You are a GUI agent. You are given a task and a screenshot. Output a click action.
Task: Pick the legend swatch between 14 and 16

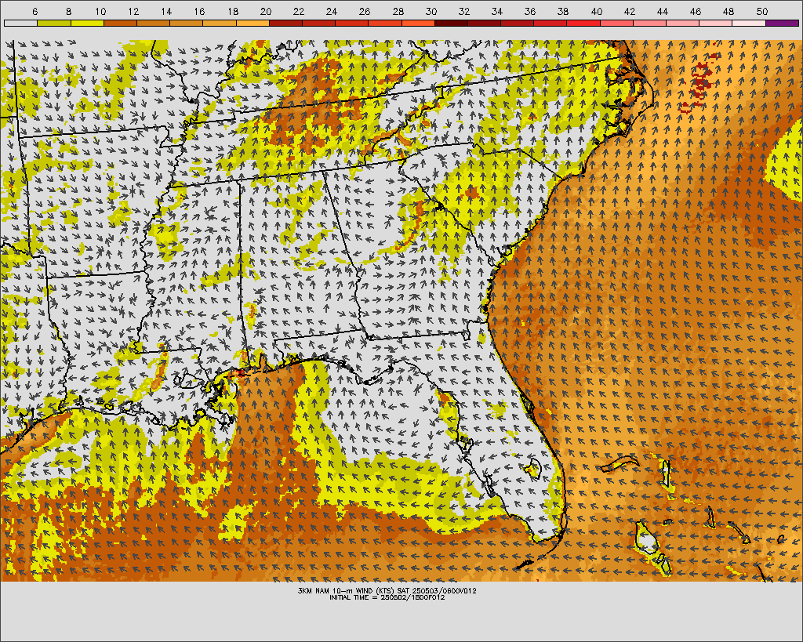[187, 23]
